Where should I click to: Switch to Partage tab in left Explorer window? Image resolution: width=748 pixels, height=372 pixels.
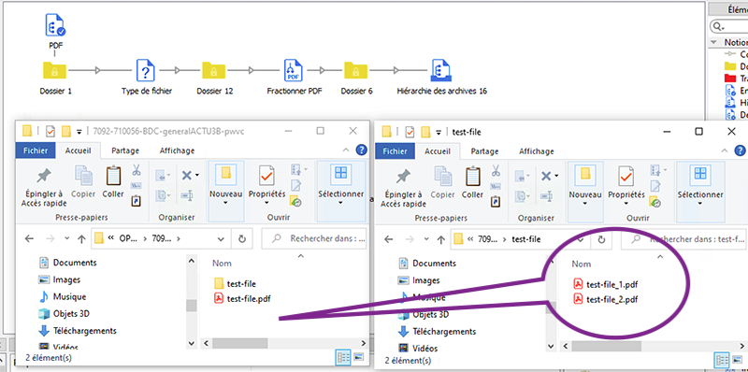pos(125,150)
